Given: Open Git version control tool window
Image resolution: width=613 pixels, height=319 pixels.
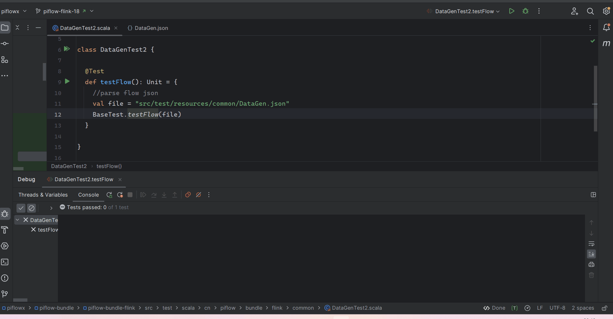Looking at the screenshot, I should pyautogui.click(x=5, y=294).
